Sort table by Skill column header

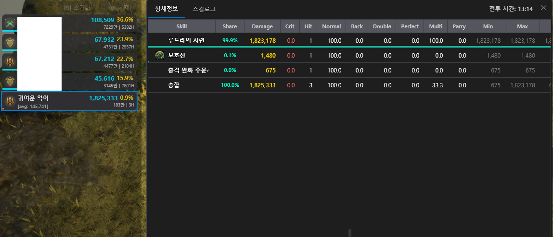click(181, 26)
